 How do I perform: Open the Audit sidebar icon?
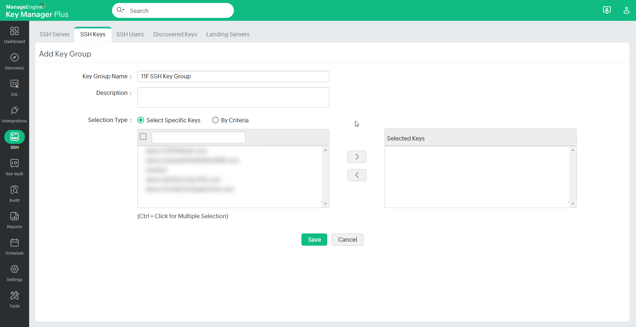[x=15, y=190]
